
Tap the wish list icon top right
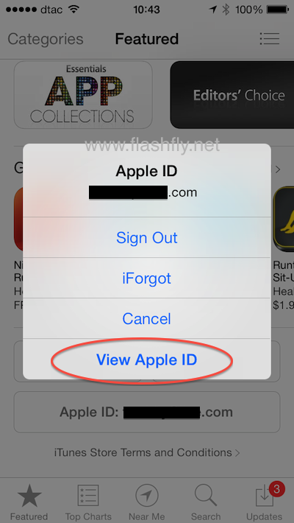pos(269,39)
